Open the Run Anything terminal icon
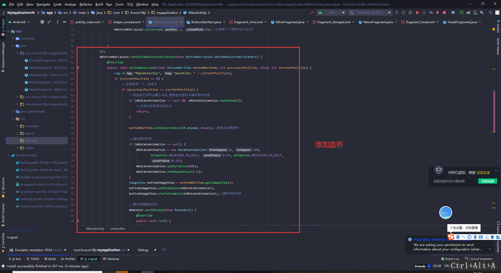Image resolution: width=501 pixels, height=273 pixels. pos(462,13)
